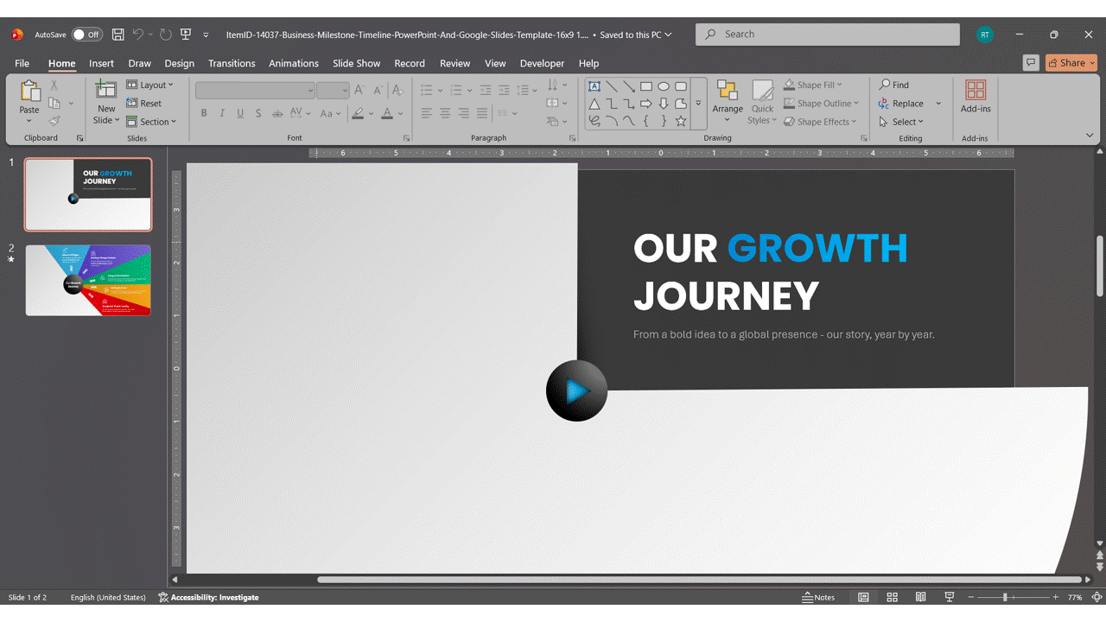Toggle Strikethrough formatting

click(x=277, y=113)
